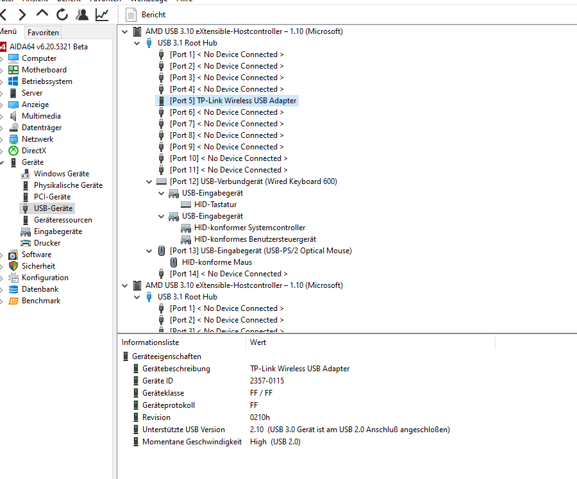Open Drucker page
The height and width of the screenshot is (479, 577).
pyautogui.click(x=47, y=243)
